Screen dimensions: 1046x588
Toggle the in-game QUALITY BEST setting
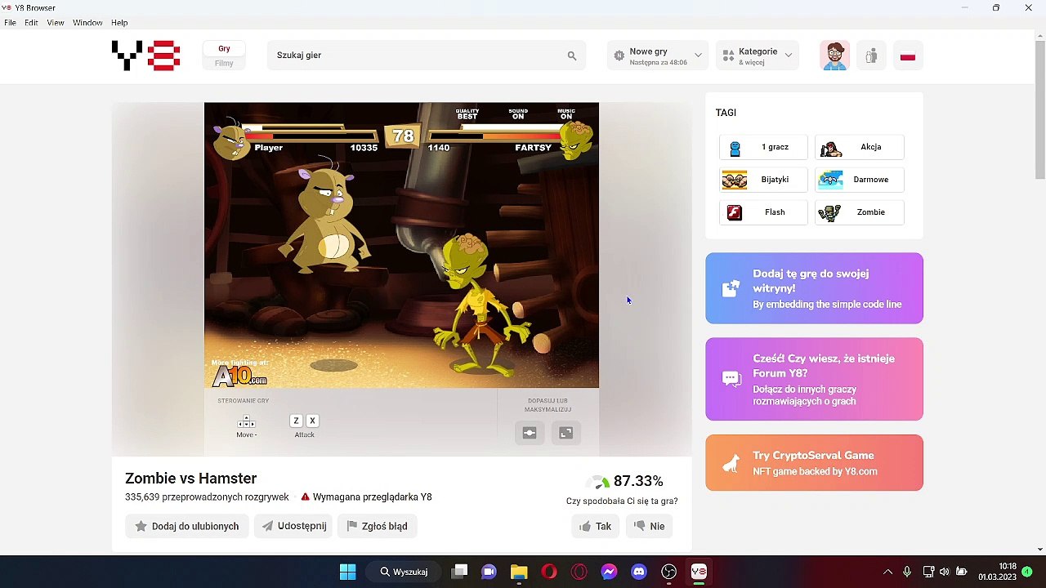(x=467, y=114)
